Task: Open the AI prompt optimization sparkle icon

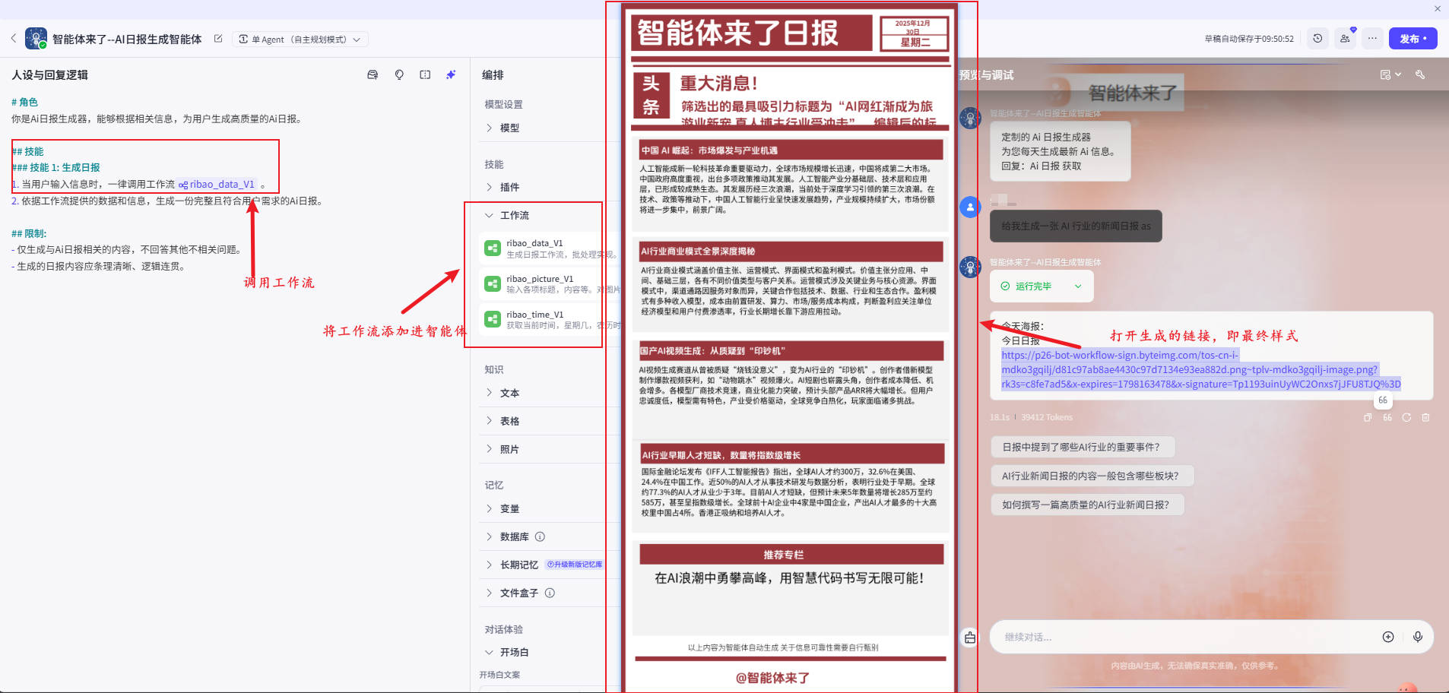Action: click(451, 74)
